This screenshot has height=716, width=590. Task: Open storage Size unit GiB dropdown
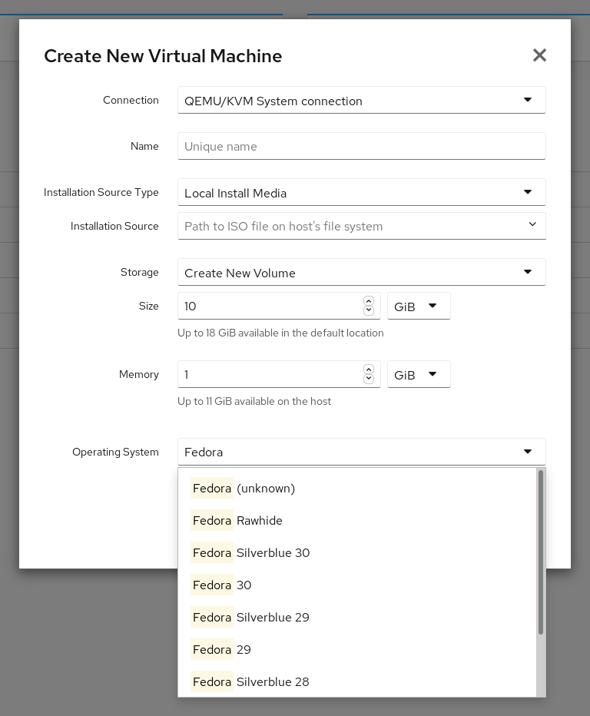[418, 307]
